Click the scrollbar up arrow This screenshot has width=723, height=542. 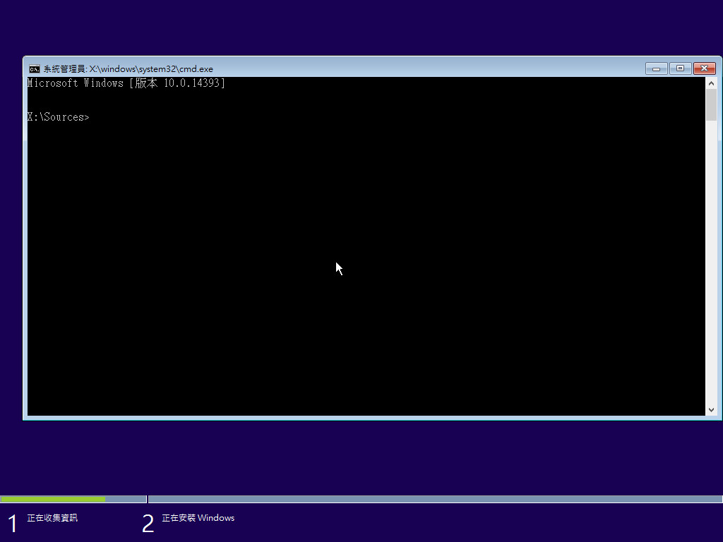point(711,83)
